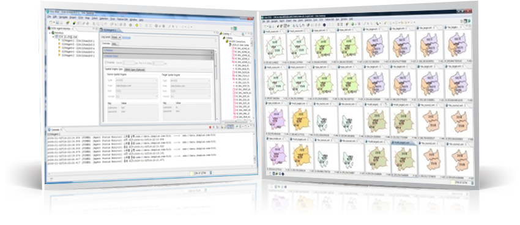The image size is (520, 225).
Task: Click the Terminate link
Action: point(127,38)
